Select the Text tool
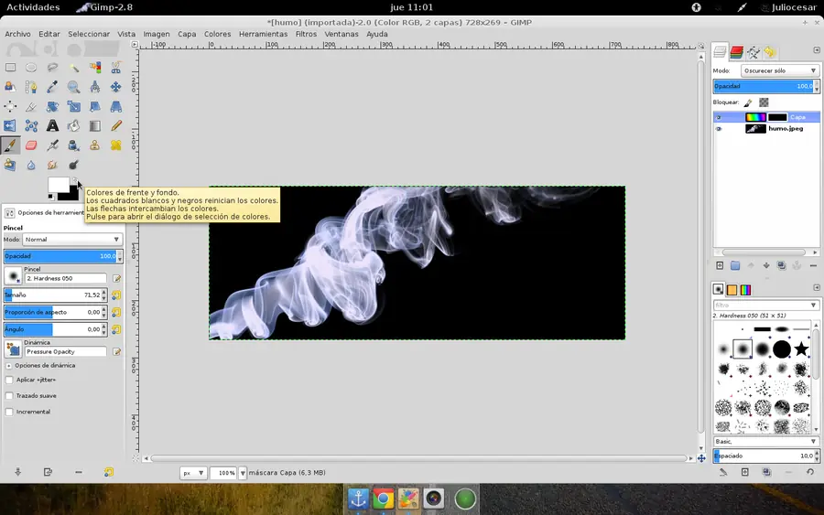 tap(52, 126)
